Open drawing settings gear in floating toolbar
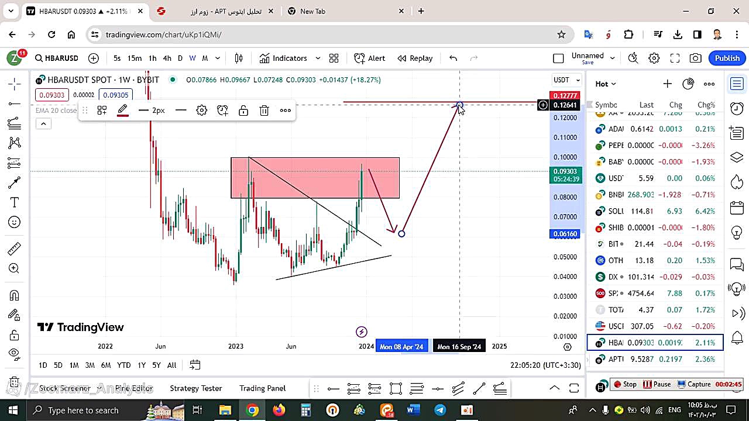Viewport: 749px width, 421px height. click(x=201, y=110)
